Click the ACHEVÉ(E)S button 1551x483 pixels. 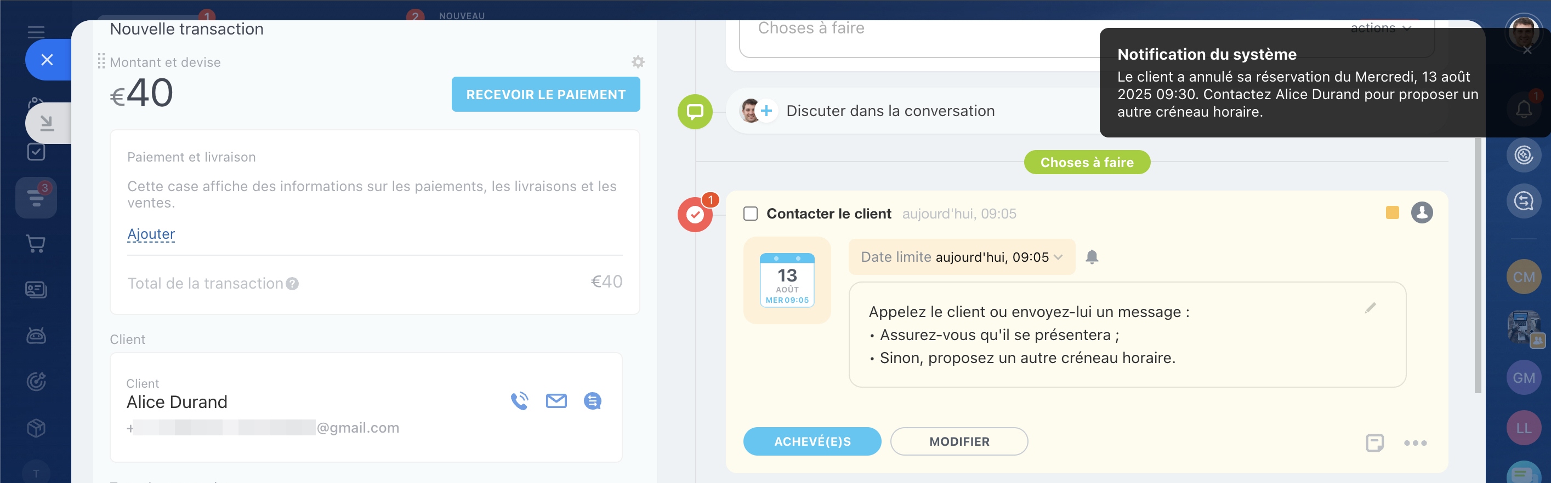[x=811, y=441]
